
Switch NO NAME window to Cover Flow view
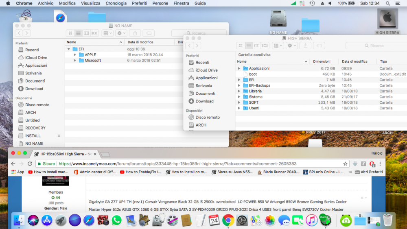coord(94,33)
